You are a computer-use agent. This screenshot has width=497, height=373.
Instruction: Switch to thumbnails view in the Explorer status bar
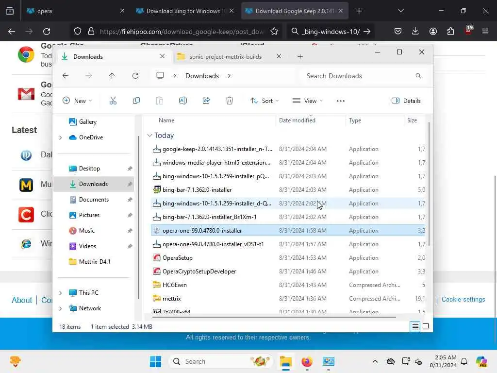coord(426,326)
